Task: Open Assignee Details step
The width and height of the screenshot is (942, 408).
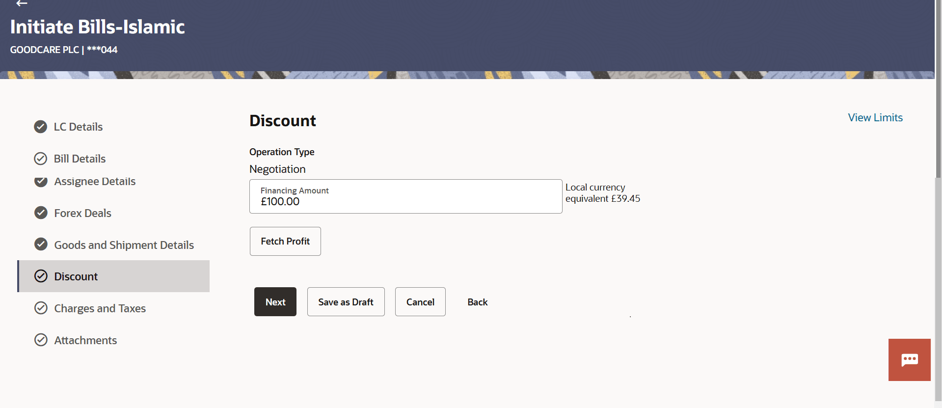Action: coord(95,181)
